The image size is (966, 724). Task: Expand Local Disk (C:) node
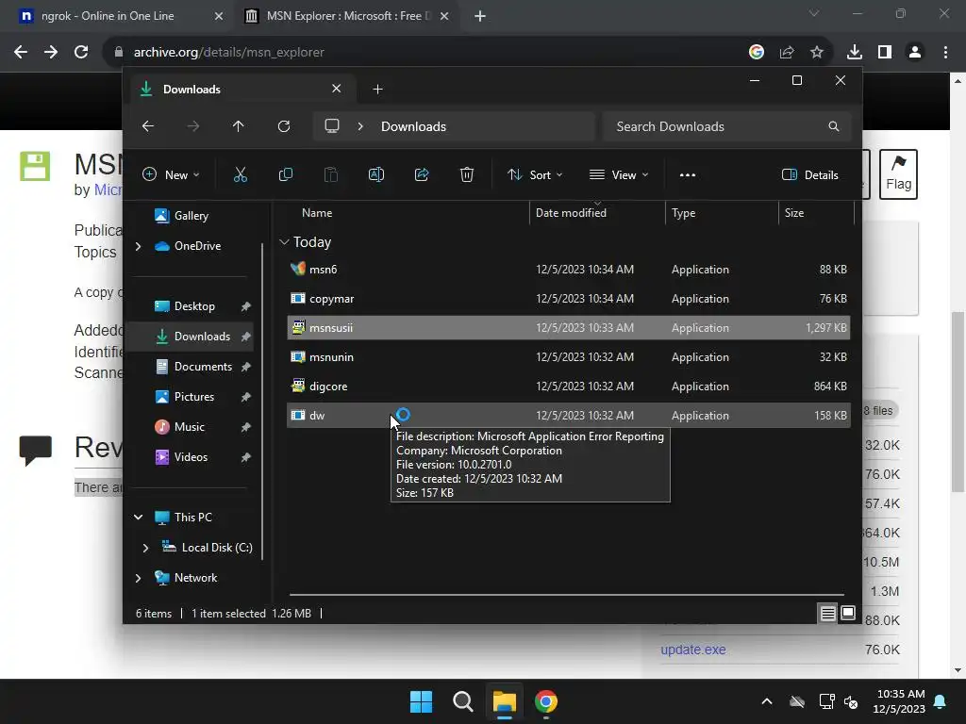(x=145, y=548)
